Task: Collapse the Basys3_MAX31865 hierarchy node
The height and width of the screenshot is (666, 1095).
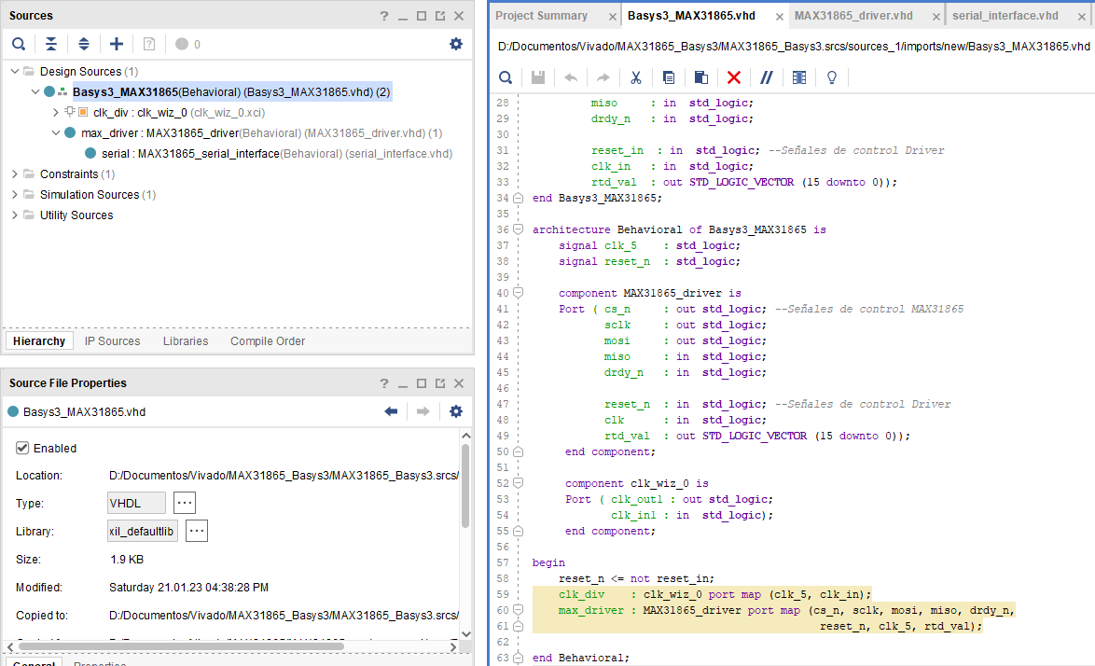Action: 35,91
